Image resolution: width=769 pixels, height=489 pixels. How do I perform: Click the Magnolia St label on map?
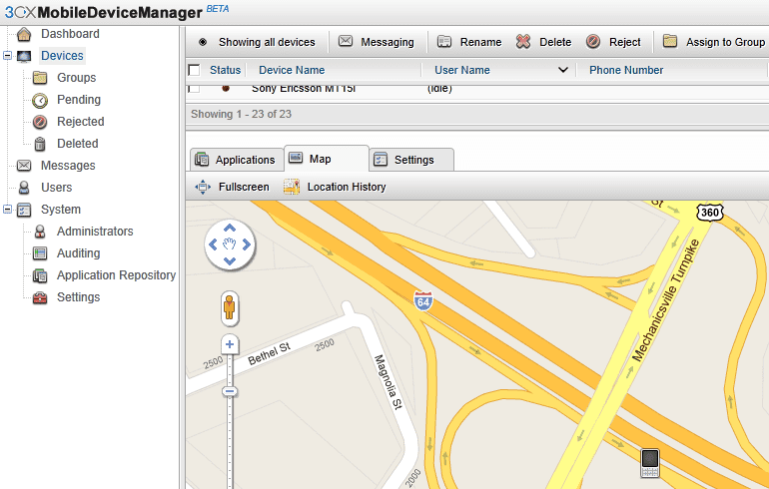click(388, 382)
